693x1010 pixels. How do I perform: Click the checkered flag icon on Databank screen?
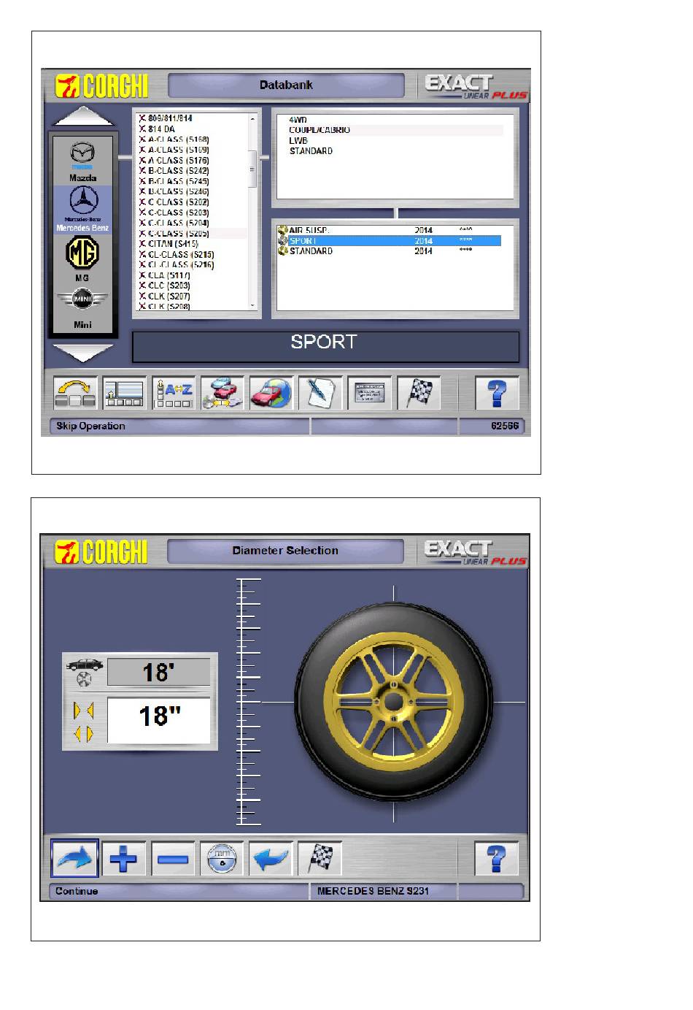coord(419,393)
